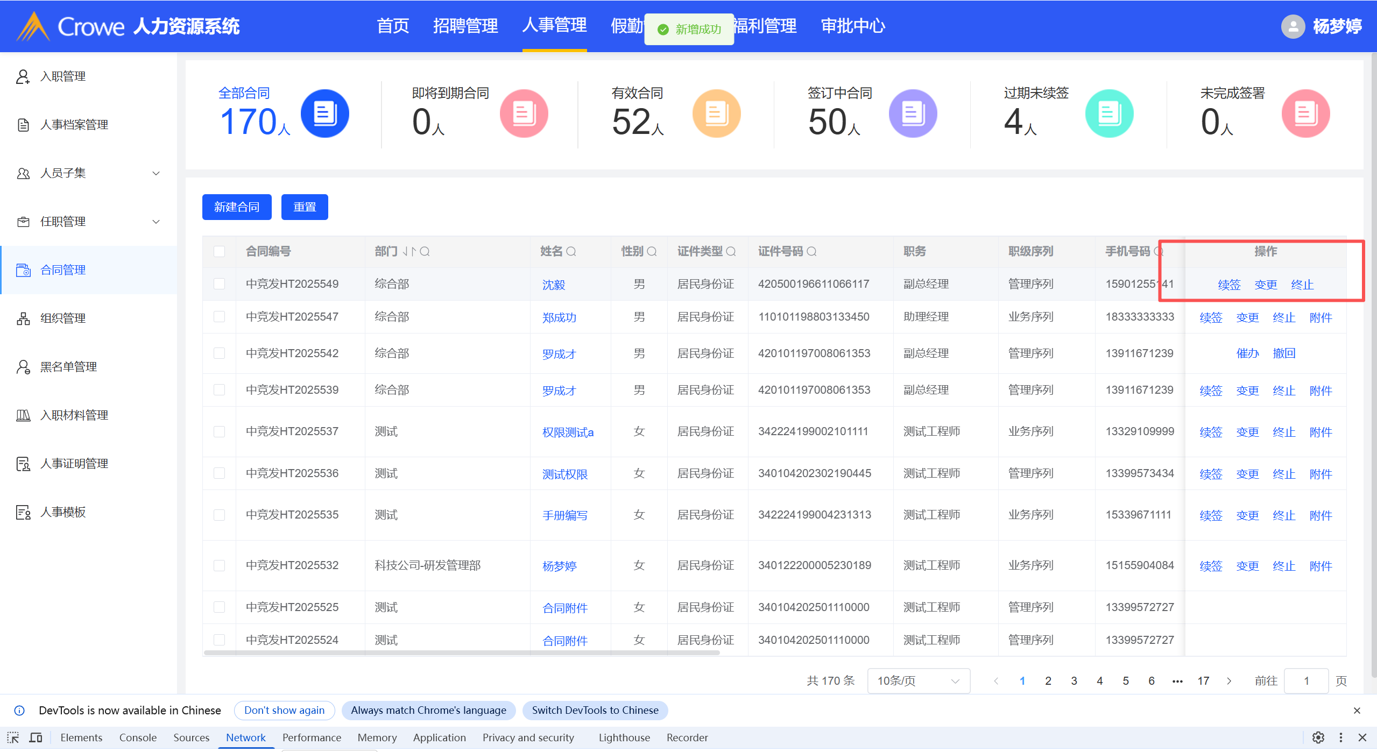Open DevTools settings gear icon
Image resolution: width=1377 pixels, height=752 pixels.
(1318, 737)
